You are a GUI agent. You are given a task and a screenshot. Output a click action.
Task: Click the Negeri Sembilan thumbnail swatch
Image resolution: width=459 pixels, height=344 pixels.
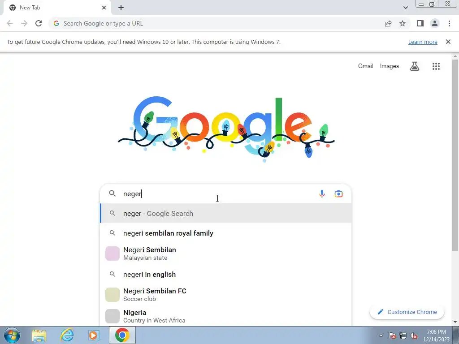point(113,254)
